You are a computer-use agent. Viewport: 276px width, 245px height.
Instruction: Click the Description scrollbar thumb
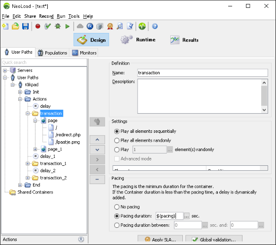tap(264, 96)
